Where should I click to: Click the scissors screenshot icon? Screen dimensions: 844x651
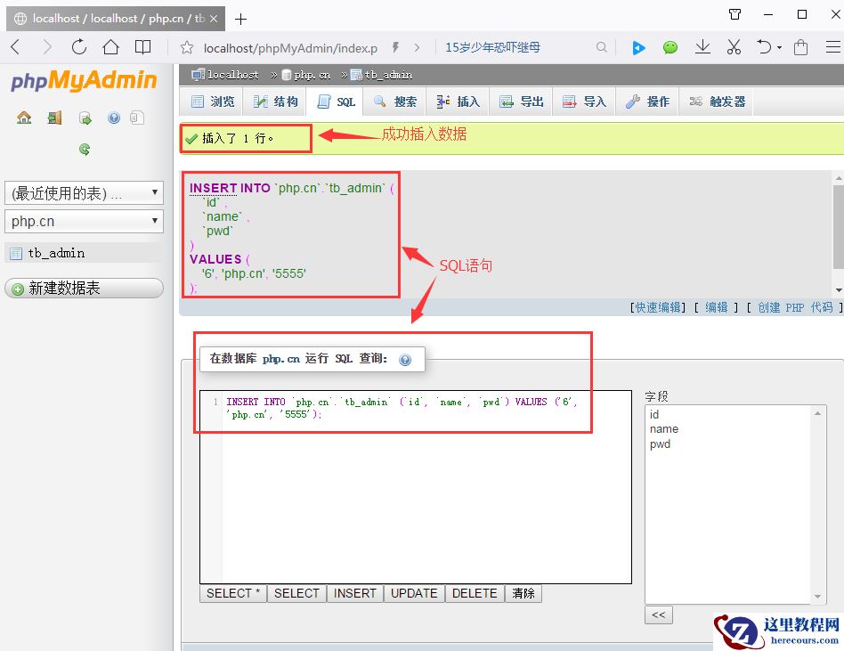point(734,47)
